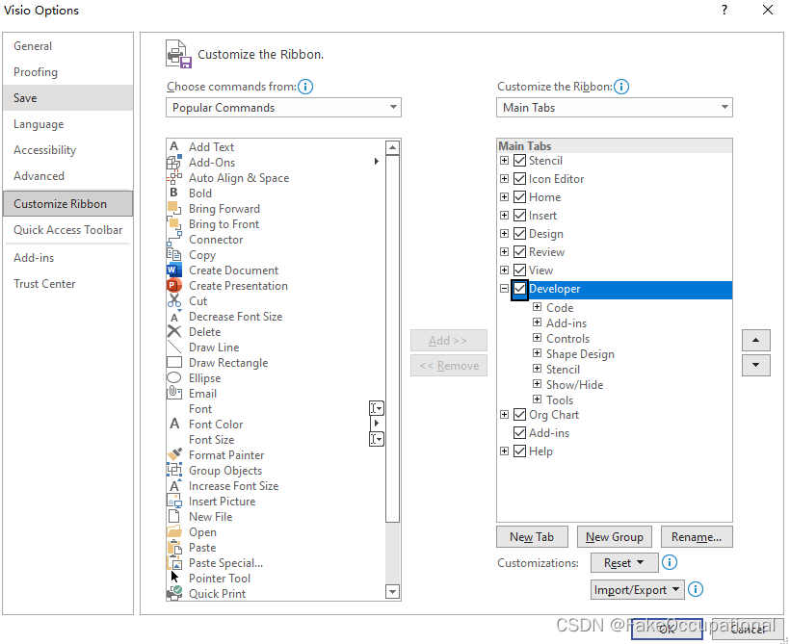Click the Move Down arrow button
Viewport: 790px width, 644px height.
tap(755, 365)
